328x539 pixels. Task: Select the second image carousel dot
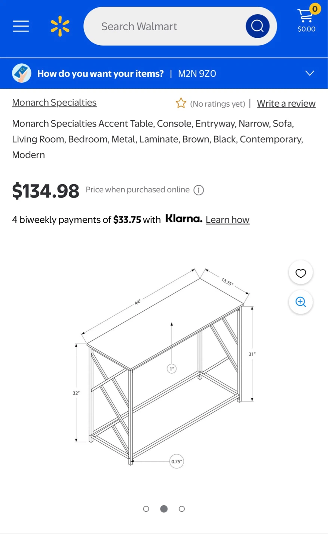click(164, 509)
